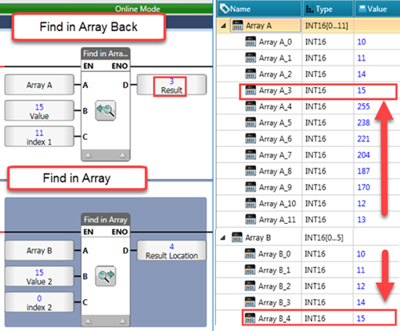The width and height of the screenshot is (400, 331).
Task: Click the tag icon in Name header
Action: 225,9
